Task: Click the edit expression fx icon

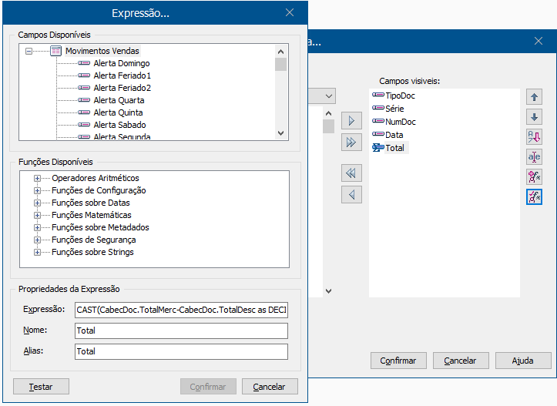Action: pyautogui.click(x=535, y=197)
